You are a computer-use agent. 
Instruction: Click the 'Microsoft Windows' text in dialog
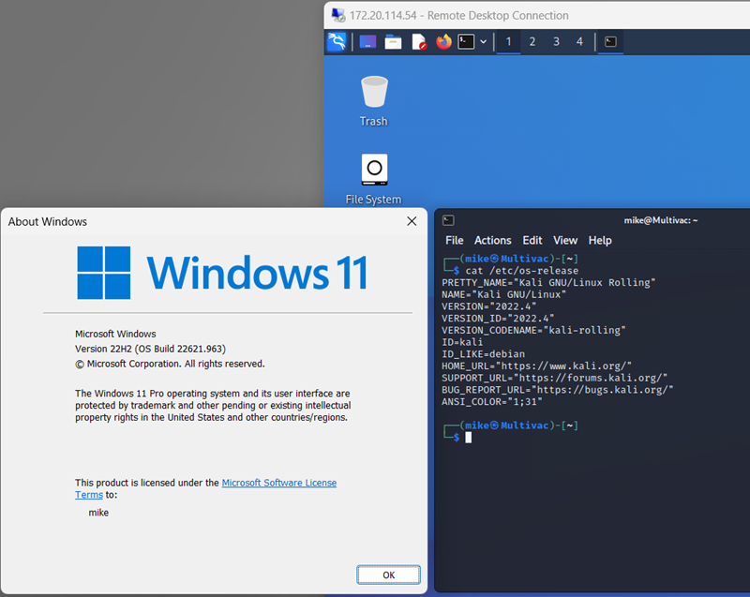115,334
